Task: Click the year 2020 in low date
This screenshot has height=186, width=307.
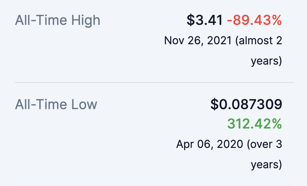Action: pos(230,144)
